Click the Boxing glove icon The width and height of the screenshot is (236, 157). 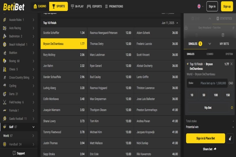[5, 61]
